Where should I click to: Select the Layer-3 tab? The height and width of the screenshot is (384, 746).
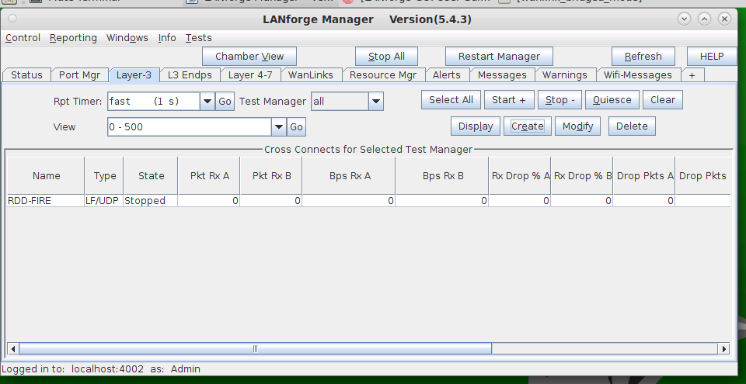click(x=134, y=75)
